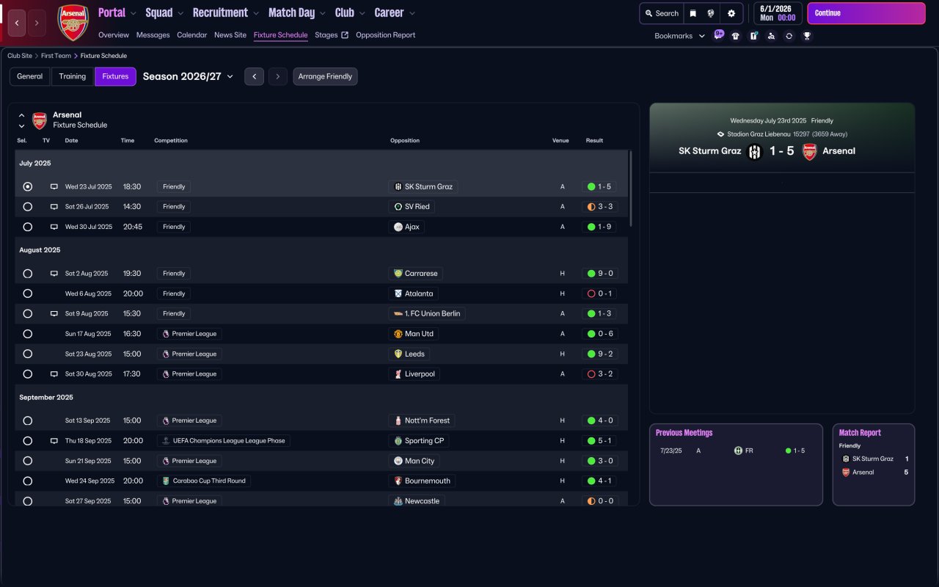Click the up chevron beside Arsenal panel title

pyautogui.click(x=22, y=115)
